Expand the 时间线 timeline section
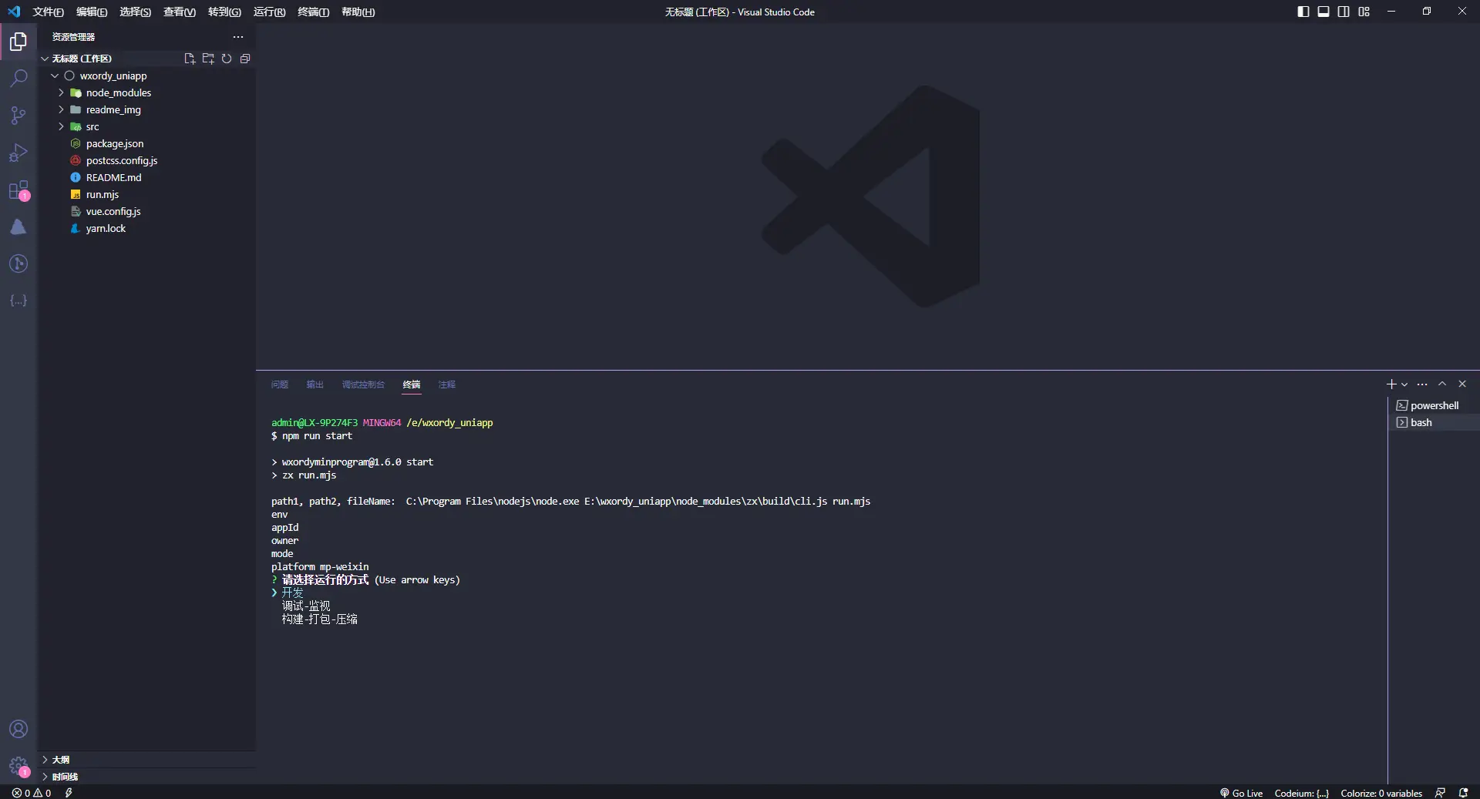Image resolution: width=1480 pixels, height=799 pixels. (146, 777)
